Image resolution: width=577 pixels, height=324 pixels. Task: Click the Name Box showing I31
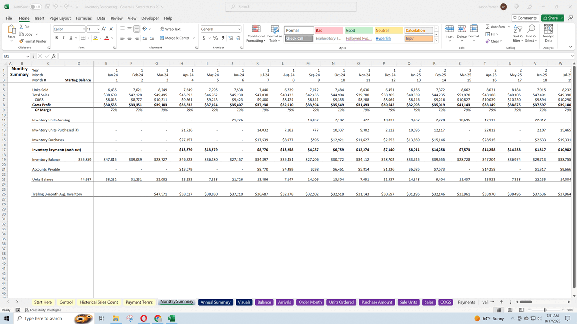point(14,56)
